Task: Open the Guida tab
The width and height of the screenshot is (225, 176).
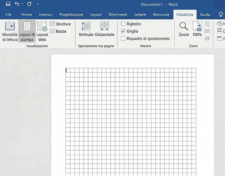Action: pyautogui.click(x=205, y=14)
